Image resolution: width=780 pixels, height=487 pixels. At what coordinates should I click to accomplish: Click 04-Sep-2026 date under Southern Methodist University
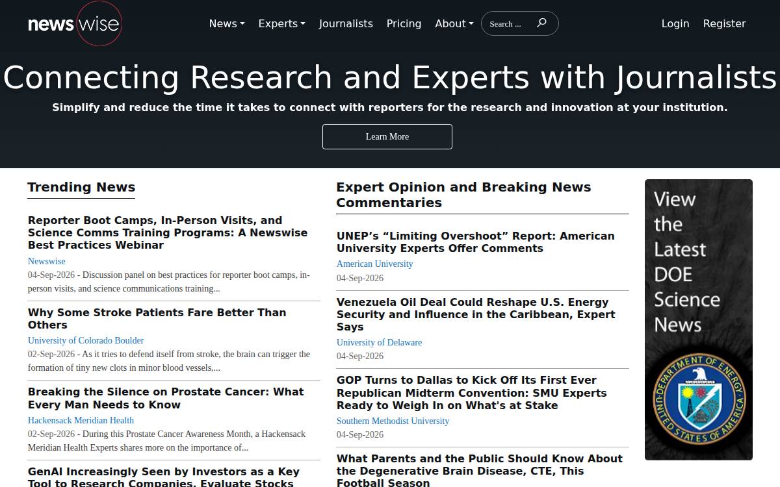tap(360, 434)
